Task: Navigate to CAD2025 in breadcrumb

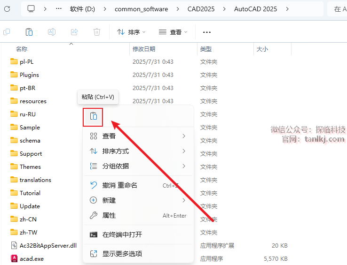Action: pyautogui.click(x=201, y=9)
